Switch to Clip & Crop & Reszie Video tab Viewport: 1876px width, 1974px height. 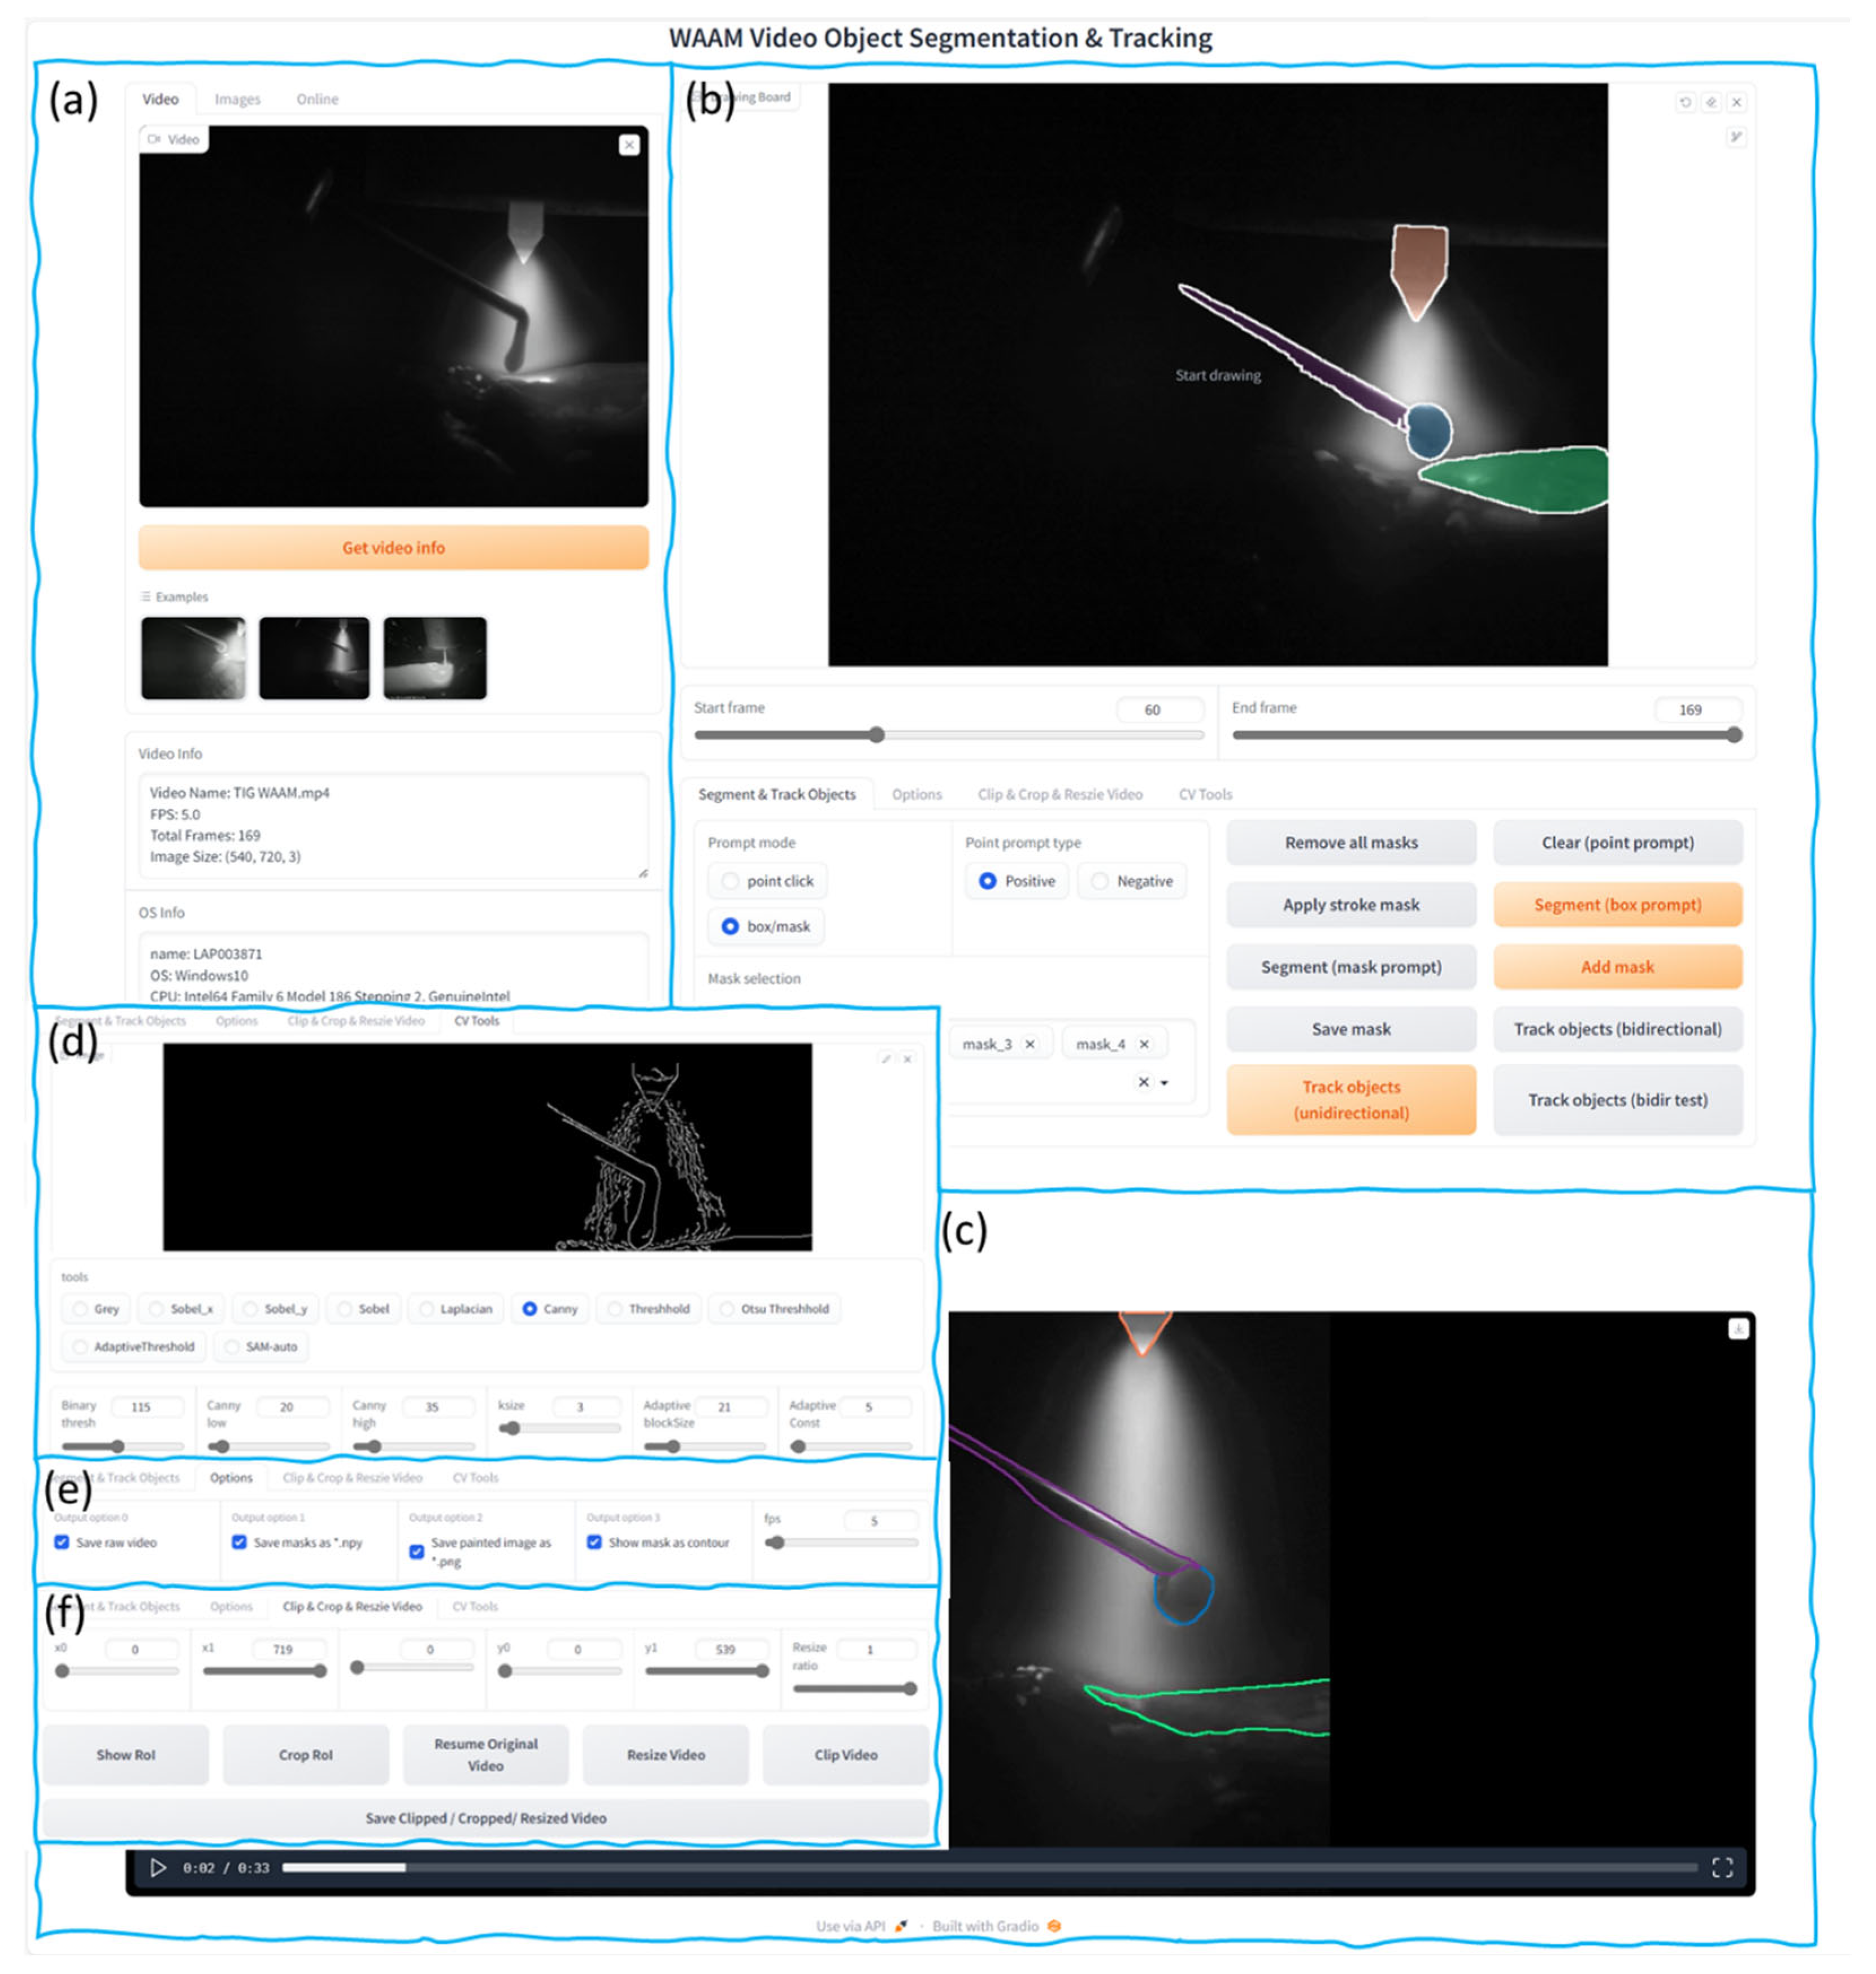pyautogui.click(x=1060, y=794)
